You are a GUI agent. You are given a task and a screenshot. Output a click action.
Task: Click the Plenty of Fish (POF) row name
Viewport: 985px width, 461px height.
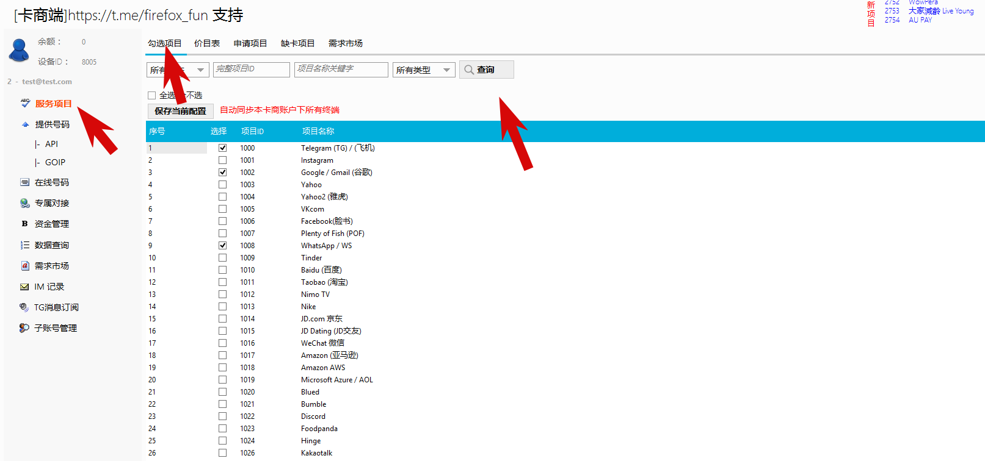coord(333,234)
